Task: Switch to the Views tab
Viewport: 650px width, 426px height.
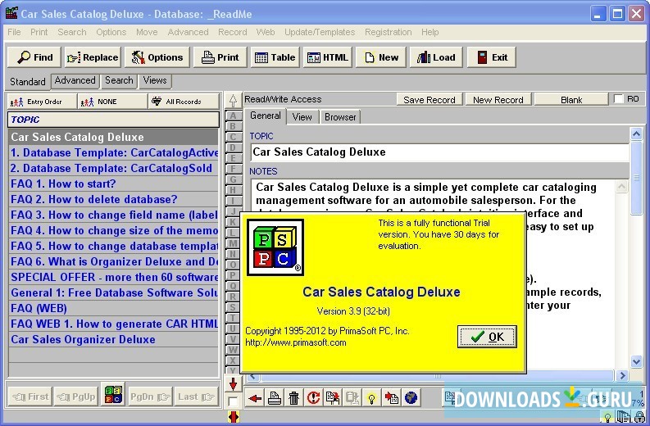Action: (x=155, y=80)
